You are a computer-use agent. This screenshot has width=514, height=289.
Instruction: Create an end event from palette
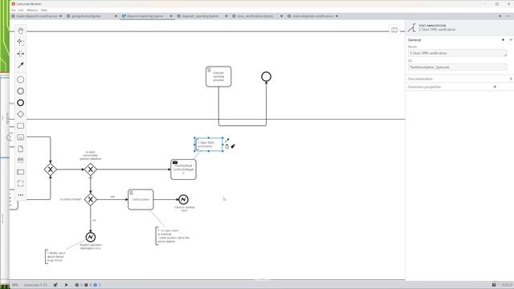click(20, 103)
